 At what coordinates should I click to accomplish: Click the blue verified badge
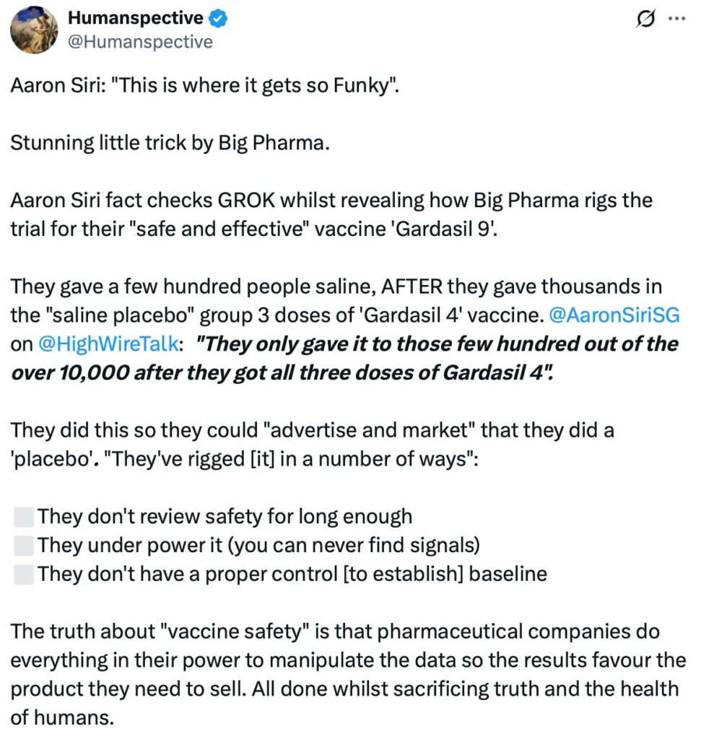(x=218, y=19)
